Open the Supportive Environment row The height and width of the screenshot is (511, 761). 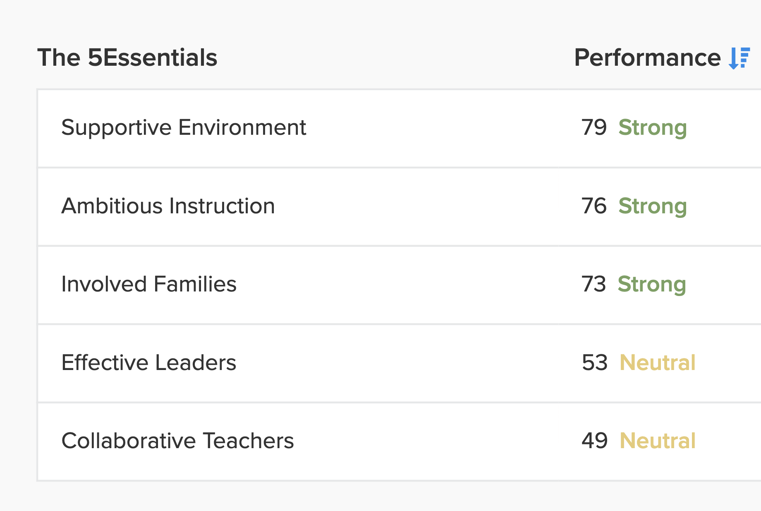400,128
